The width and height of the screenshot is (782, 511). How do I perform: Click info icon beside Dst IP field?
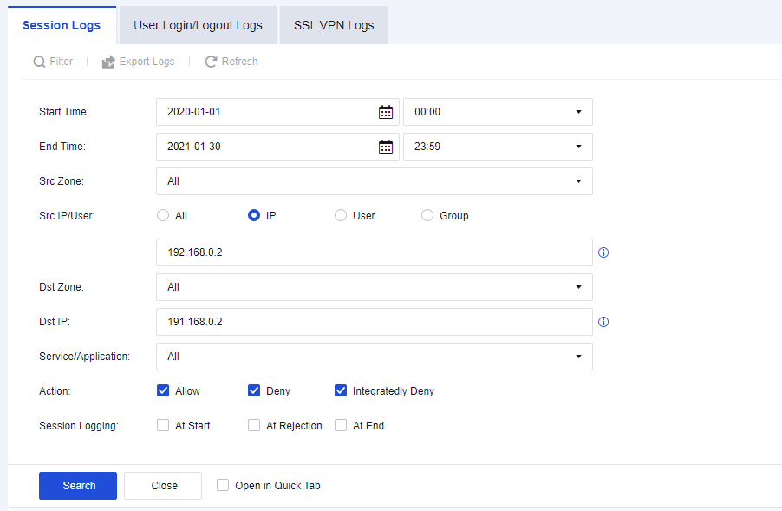(604, 322)
